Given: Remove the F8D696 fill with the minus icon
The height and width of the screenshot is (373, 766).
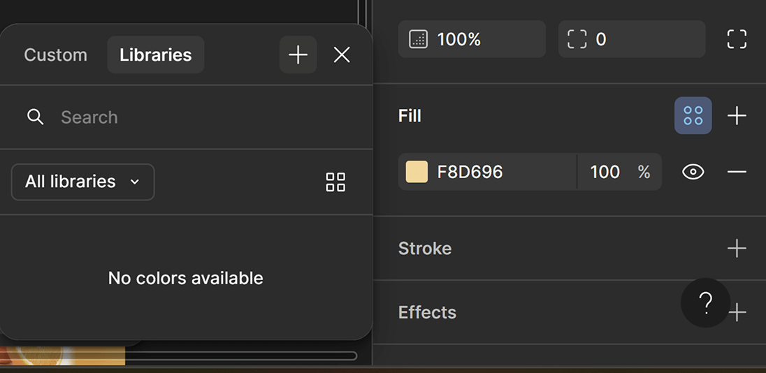Looking at the screenshot, I should pyautogui.click(x=737, y=172).
